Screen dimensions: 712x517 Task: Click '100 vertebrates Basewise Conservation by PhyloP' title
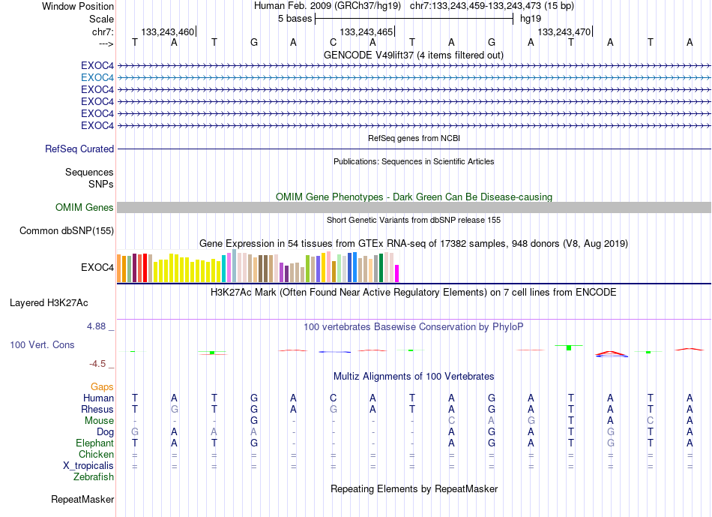click(x=414, y=327)
